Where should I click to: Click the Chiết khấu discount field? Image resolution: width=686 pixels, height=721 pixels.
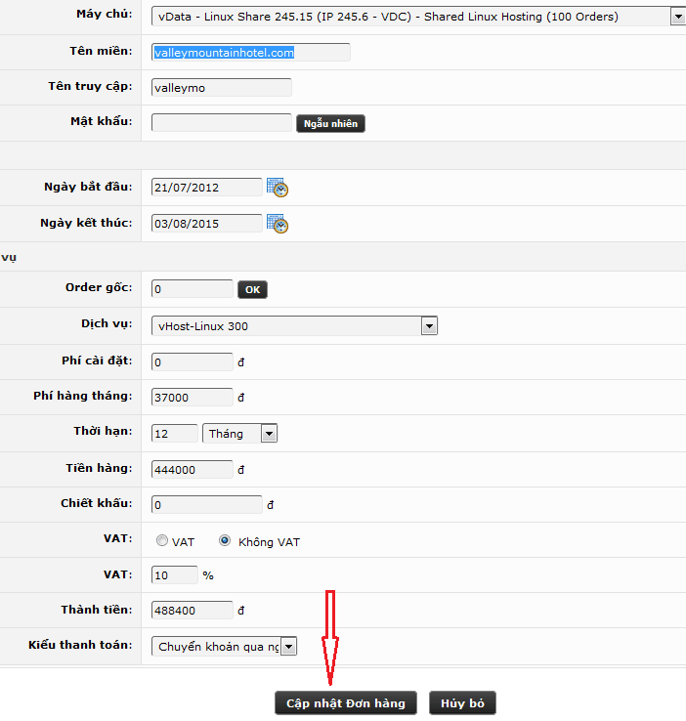[206, 505]
